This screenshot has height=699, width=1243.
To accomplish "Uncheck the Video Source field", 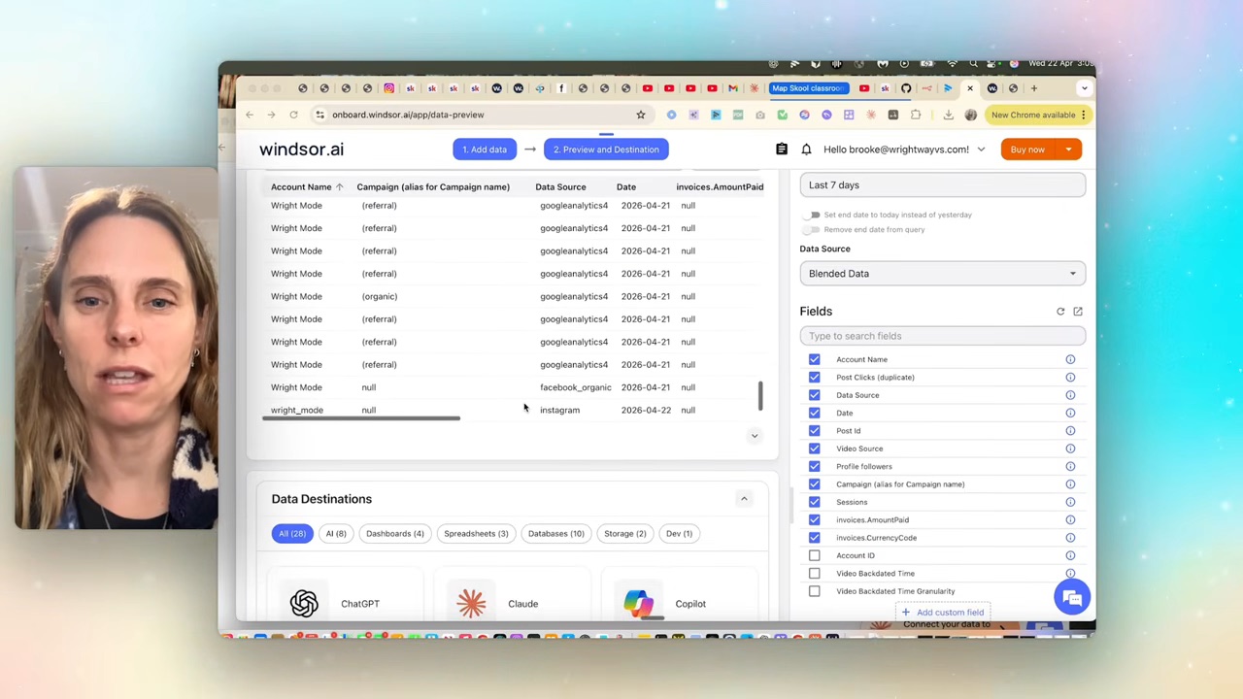I will click(815, 449).
